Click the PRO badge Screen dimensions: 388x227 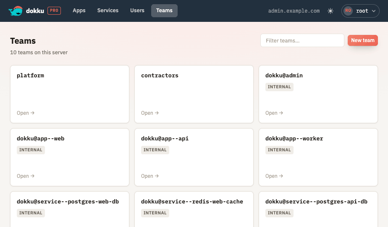tap(54, 11)
